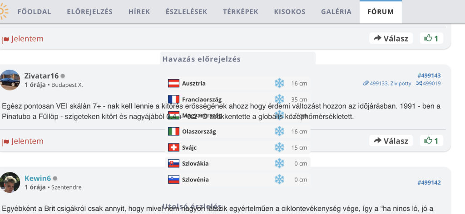Screen dimensions: 465x214
Task: Click the Slovakia flag icon
Action: point(173,163)
